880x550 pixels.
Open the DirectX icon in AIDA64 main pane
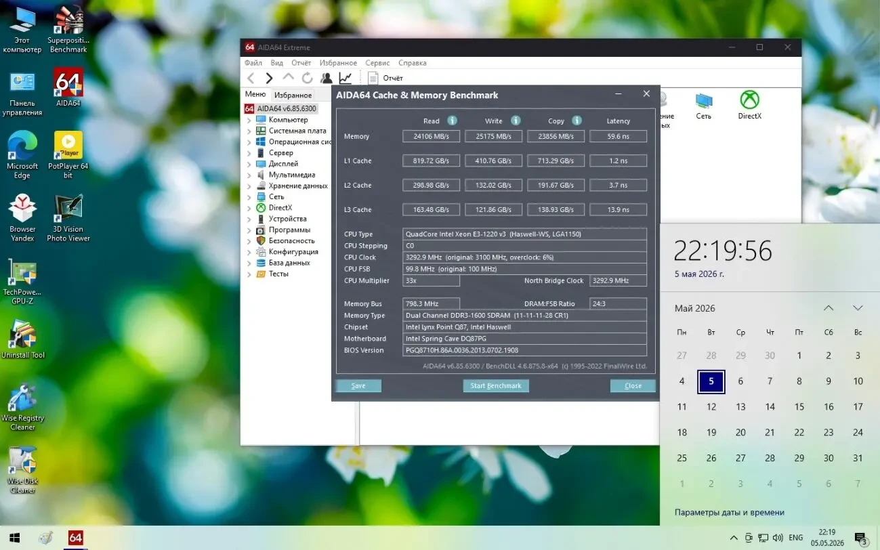pyautogui.click(x=749, y=106)
